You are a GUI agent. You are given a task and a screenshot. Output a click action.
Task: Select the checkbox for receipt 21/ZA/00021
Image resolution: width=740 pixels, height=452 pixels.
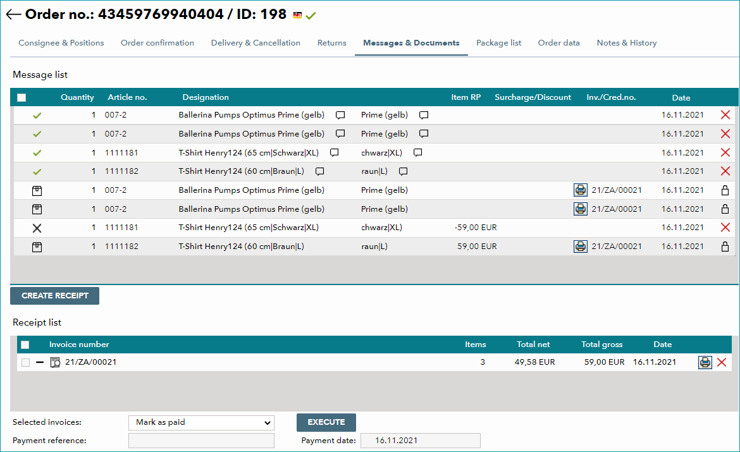(25, 362)
